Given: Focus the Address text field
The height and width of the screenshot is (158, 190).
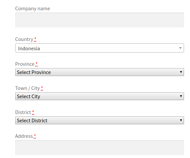Looking at the screenshot, I should pos(99,148).
